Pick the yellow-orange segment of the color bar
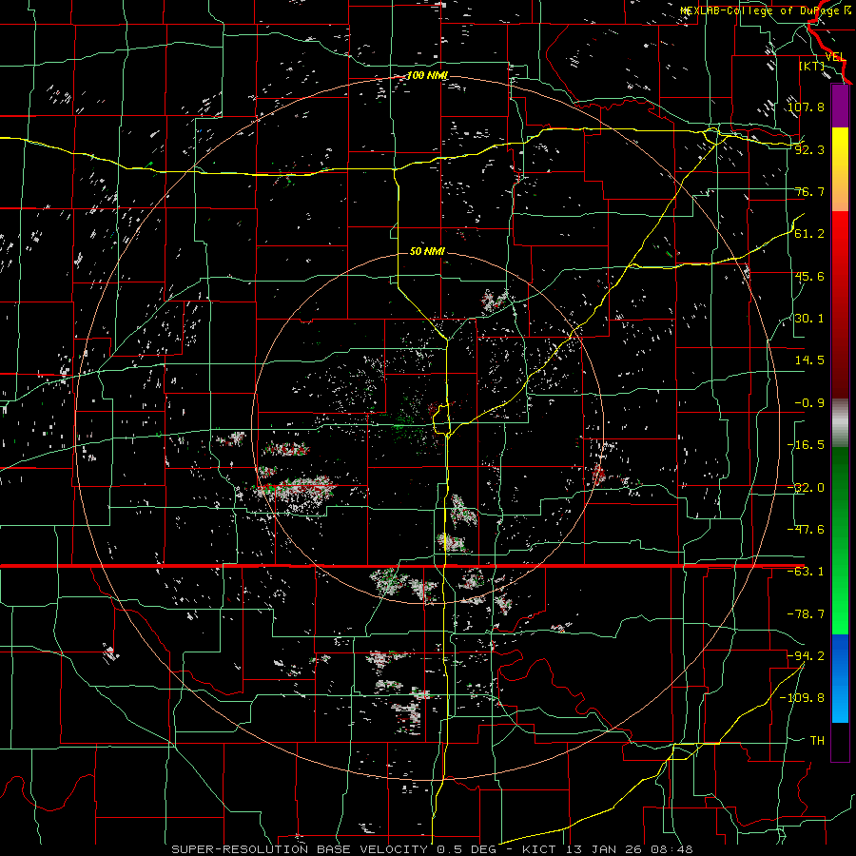856x856 pixels. pyautogui.click(x=840, y=169)
